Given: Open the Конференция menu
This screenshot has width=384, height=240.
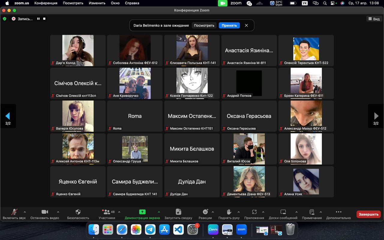Looking at the screenshot, I should [46, 3].
